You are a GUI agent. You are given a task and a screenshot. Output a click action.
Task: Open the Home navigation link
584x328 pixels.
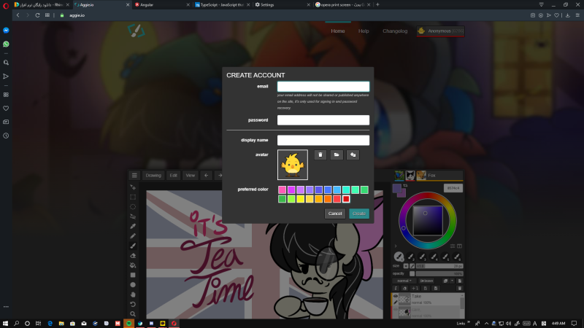pos(338,31)
